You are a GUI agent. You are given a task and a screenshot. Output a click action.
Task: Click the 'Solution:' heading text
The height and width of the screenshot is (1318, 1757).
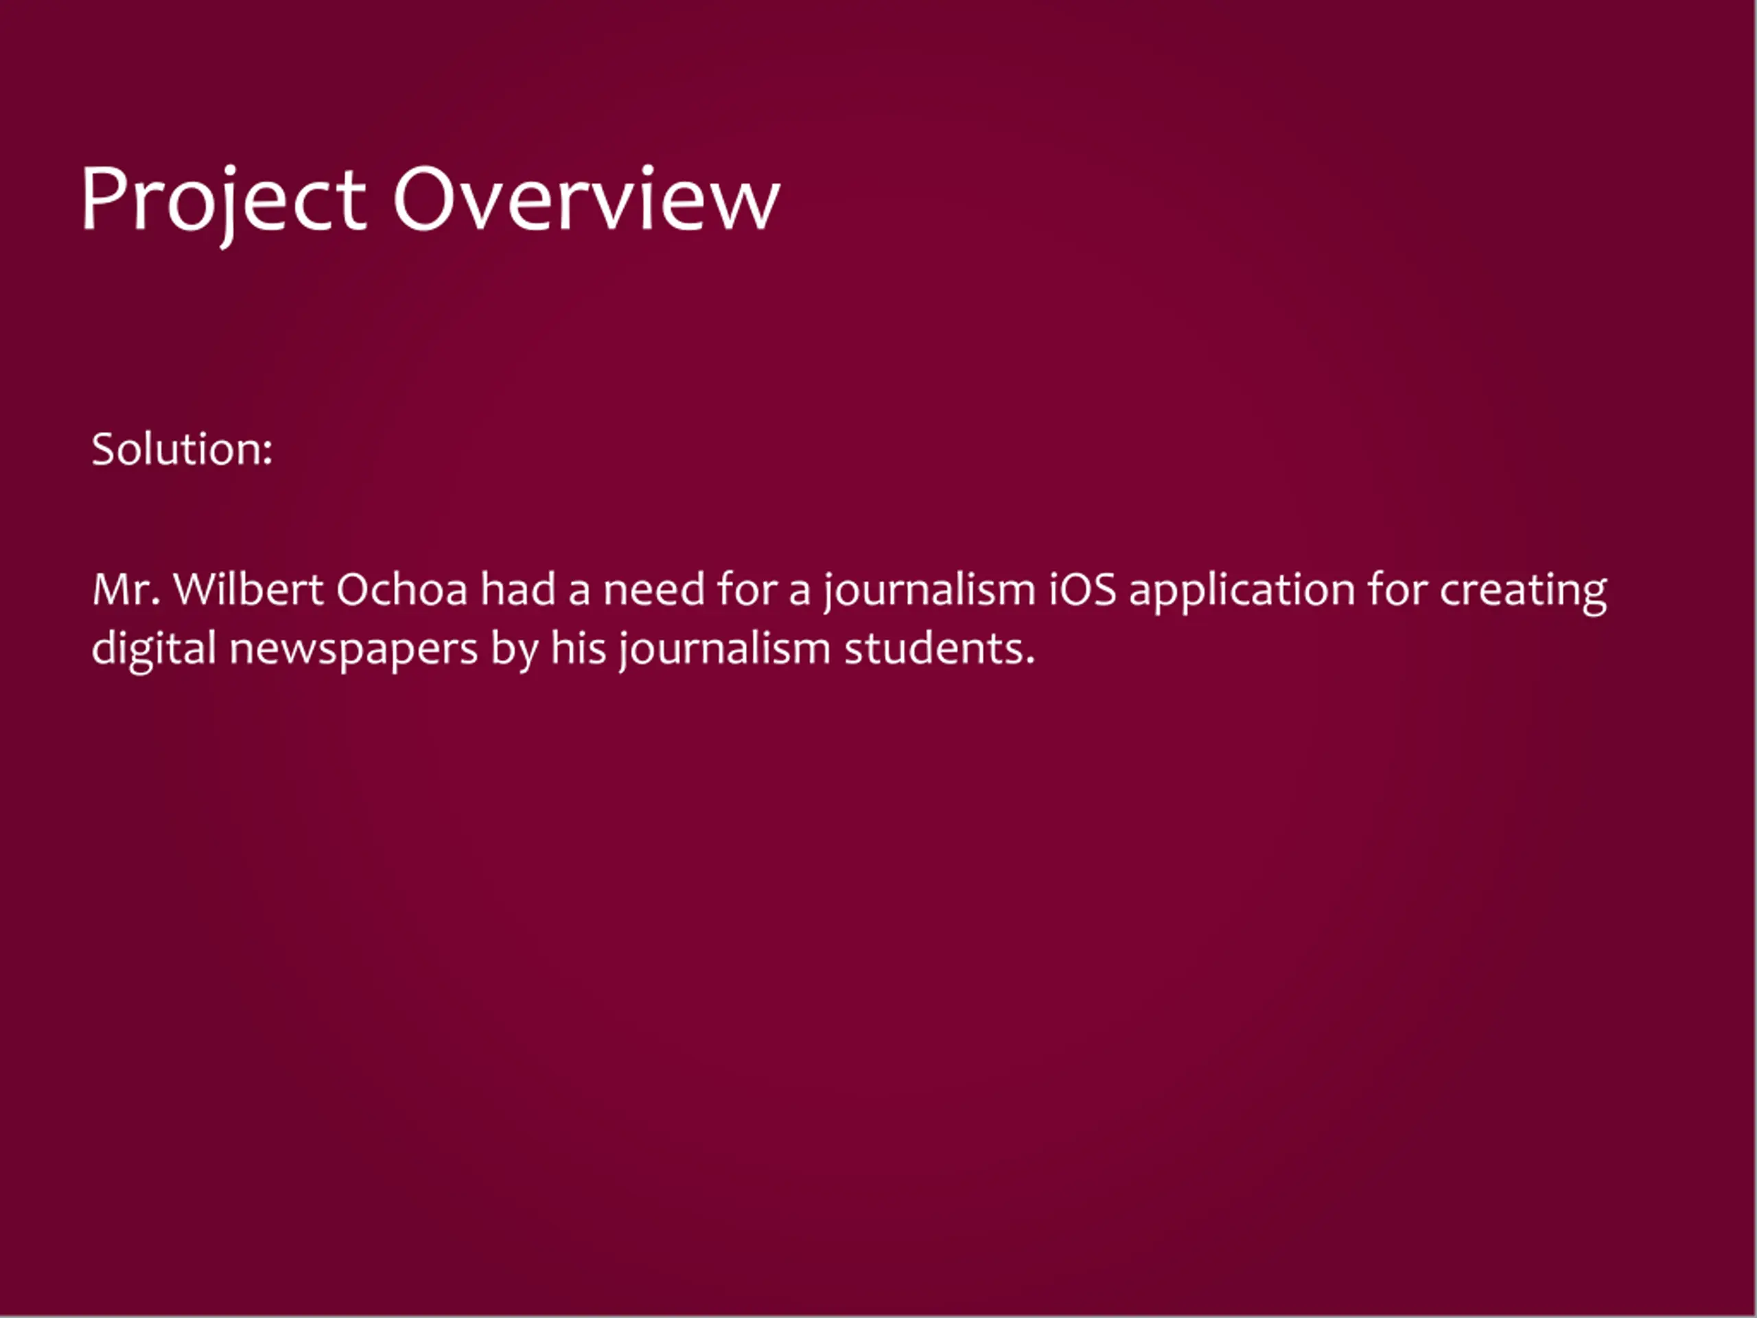tap(182, 450)
